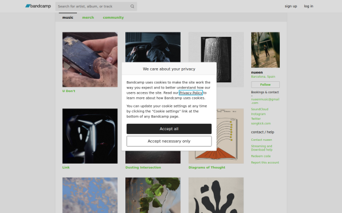Choose Accept necessary only

tap(169, 141)
